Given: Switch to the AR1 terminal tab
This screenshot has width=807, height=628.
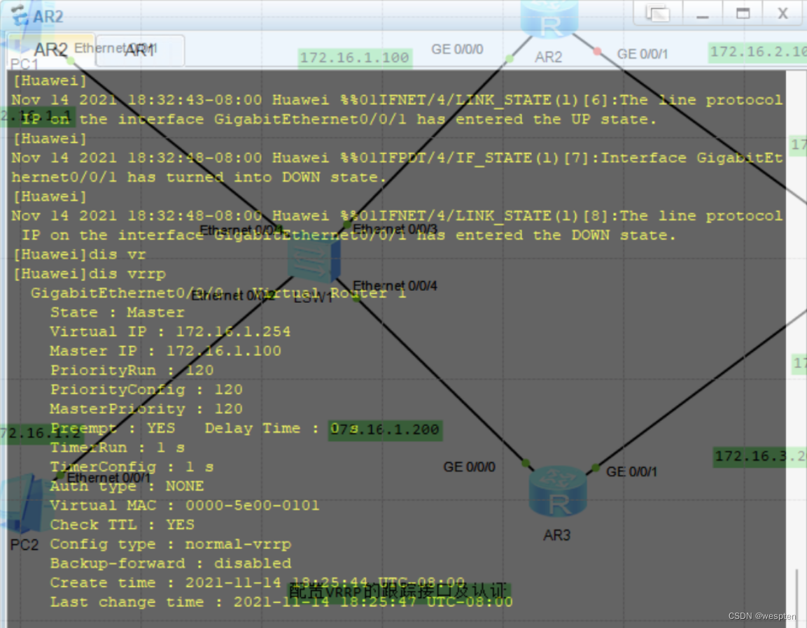Looking at the screenshot, I should pos(140,50).
